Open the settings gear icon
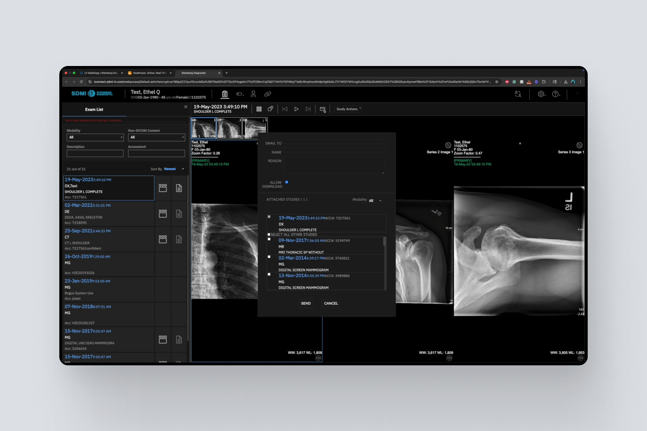Screen dimensions: 647x431 541,94
